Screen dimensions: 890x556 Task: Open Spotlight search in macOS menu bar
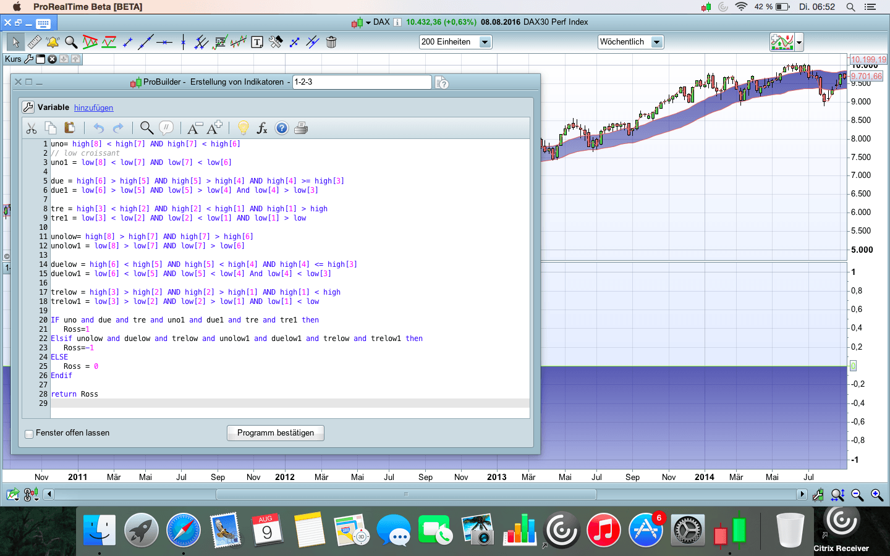(x=850, y=7)
